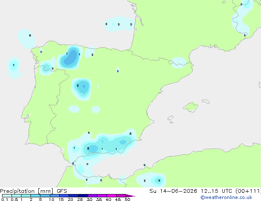Click the '1' value in Atlantic off Portugal

[14, 65]
